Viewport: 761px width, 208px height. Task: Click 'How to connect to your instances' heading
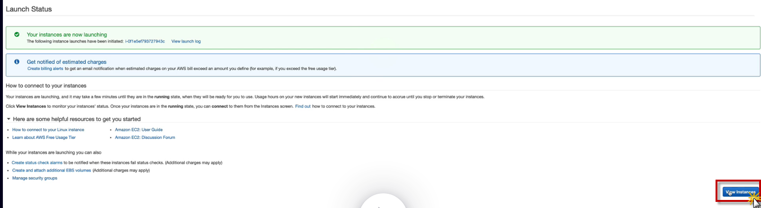point(46,86)
